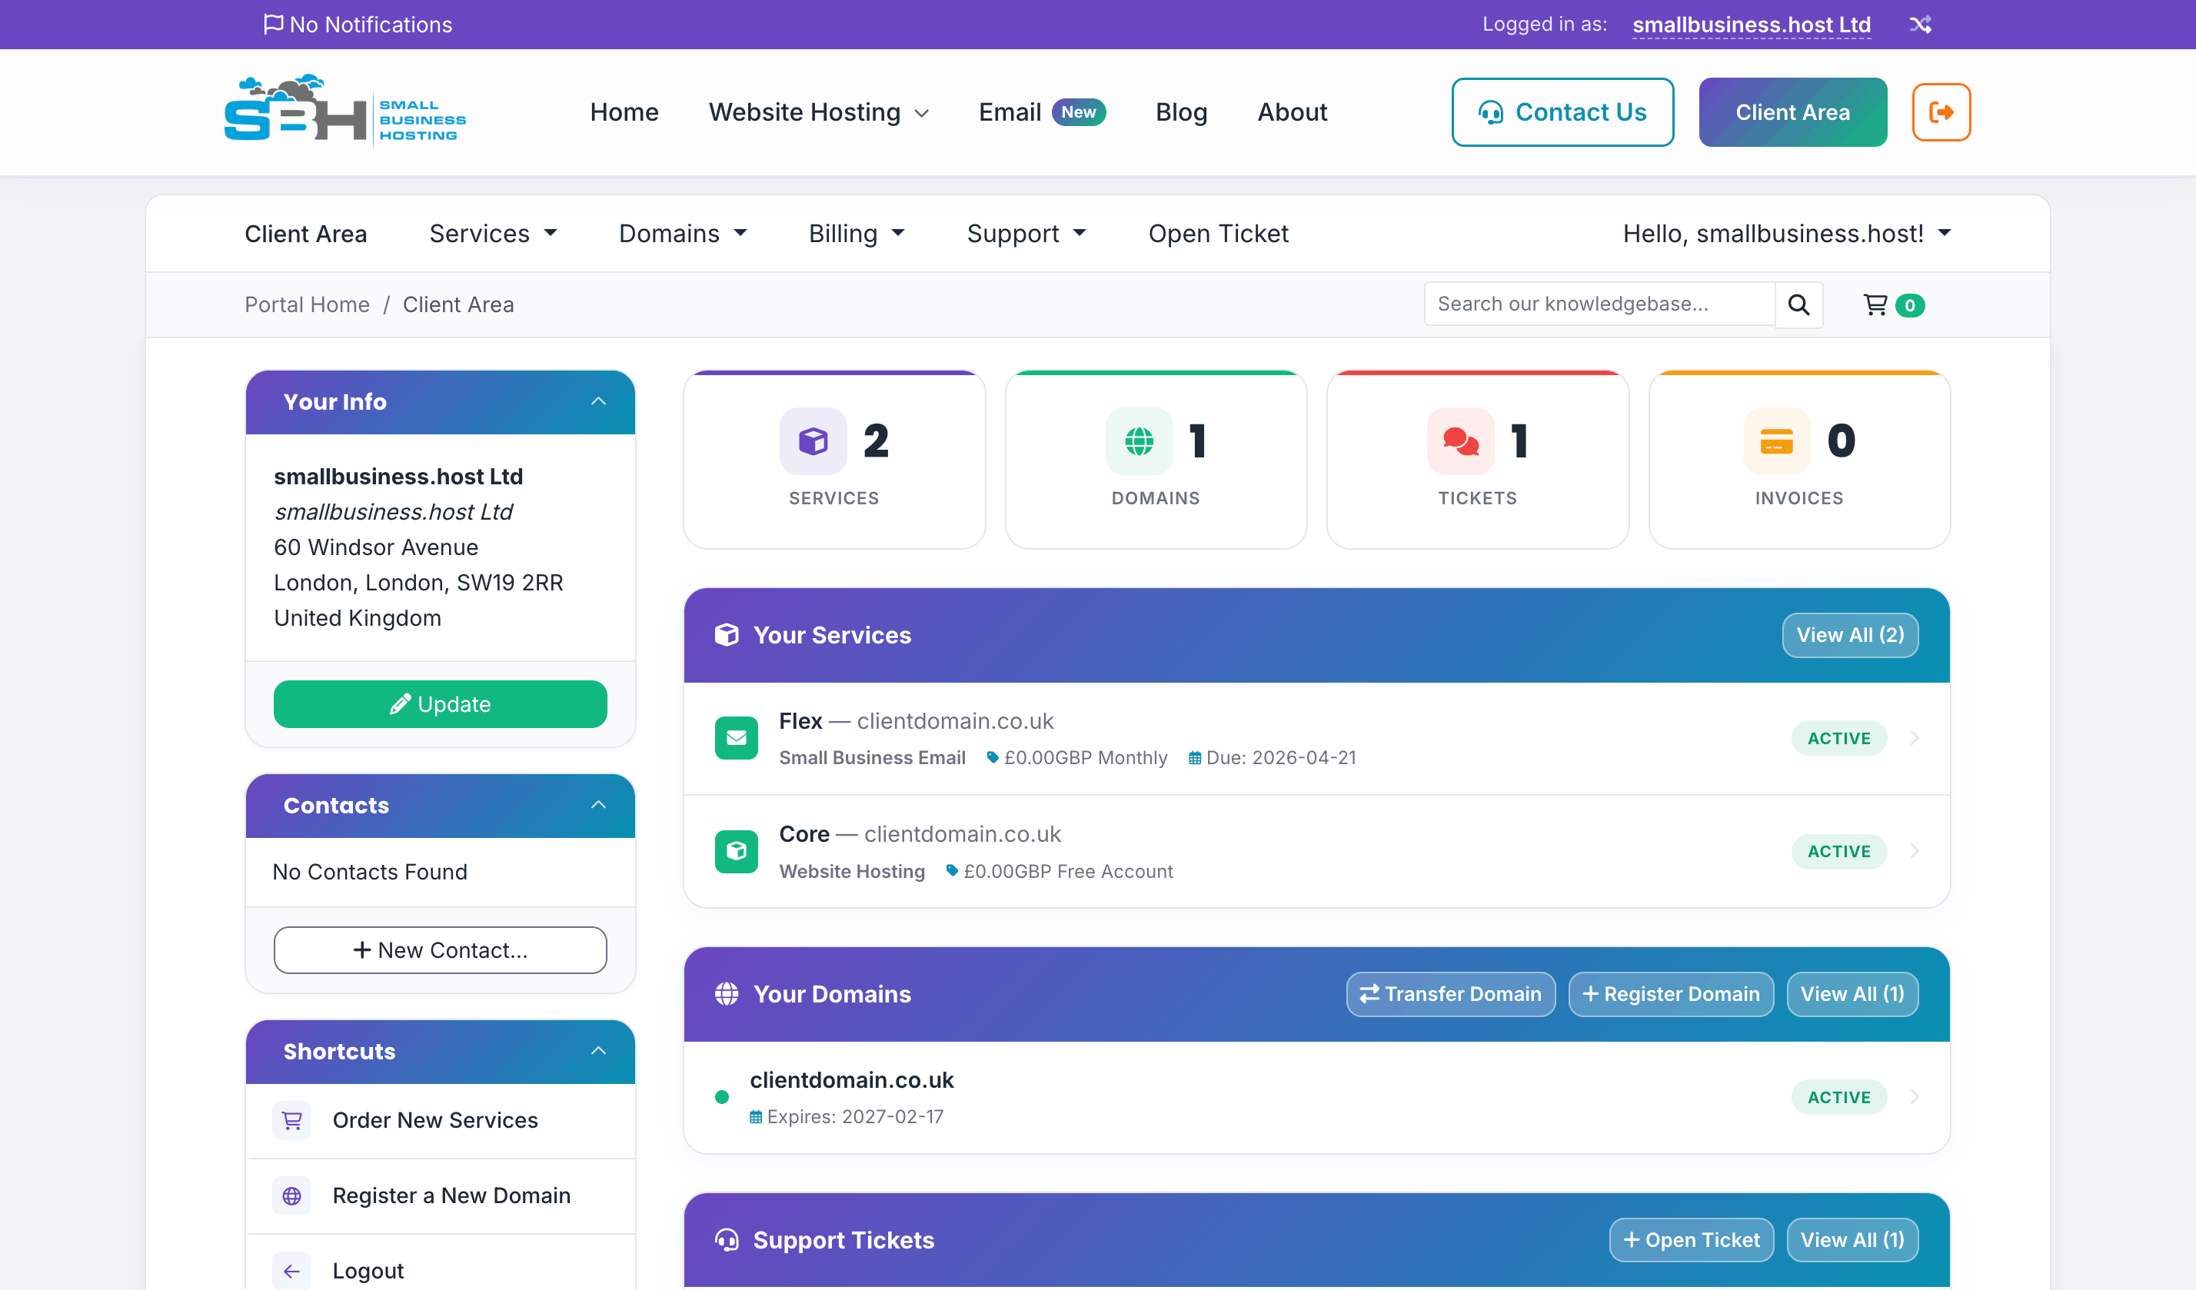This screenshot has width=2196, height=1290.
Task: Click the Core service box icon
Action: click(737, 851)
